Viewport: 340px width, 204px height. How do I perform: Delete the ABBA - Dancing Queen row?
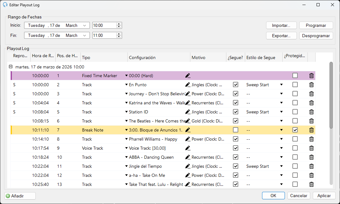pos(312,157)
